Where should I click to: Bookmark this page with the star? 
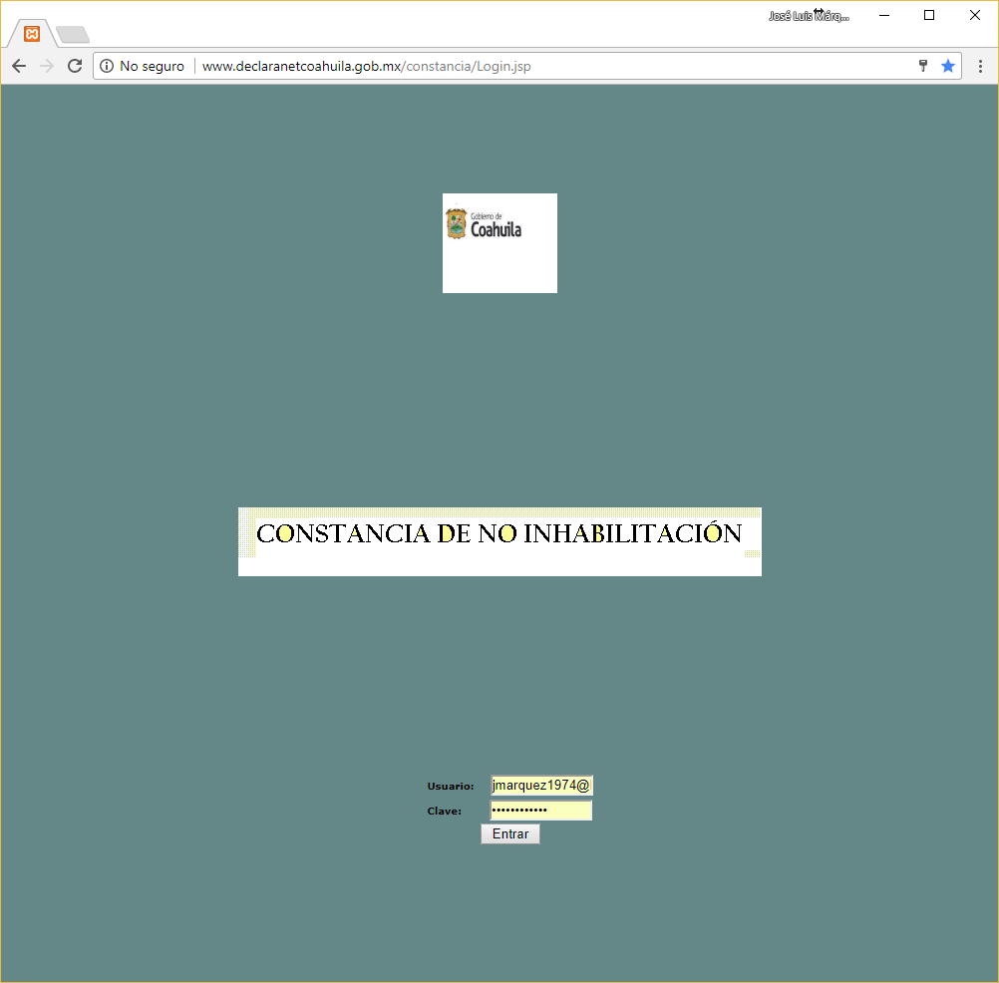click(x=948, y=66)
